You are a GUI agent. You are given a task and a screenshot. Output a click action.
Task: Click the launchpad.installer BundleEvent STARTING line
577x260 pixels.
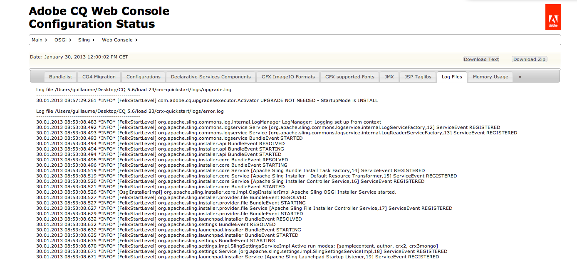(168, 230)
